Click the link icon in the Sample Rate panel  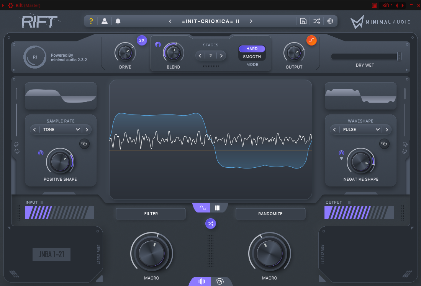coord(84,144)
